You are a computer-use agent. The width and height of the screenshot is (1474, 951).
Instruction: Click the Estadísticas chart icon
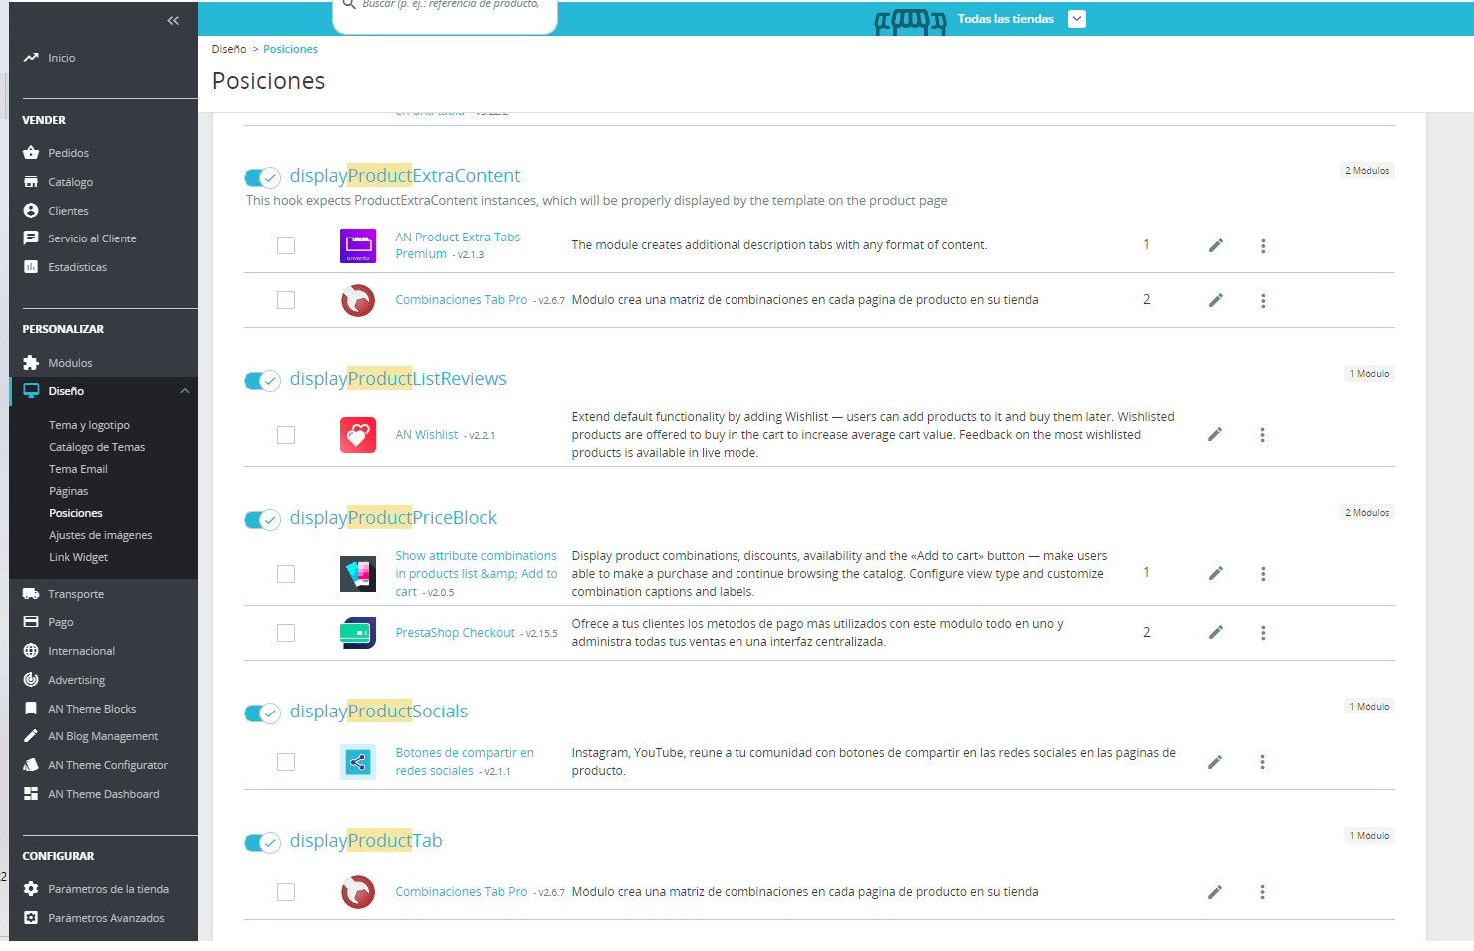tap(31, 267)
